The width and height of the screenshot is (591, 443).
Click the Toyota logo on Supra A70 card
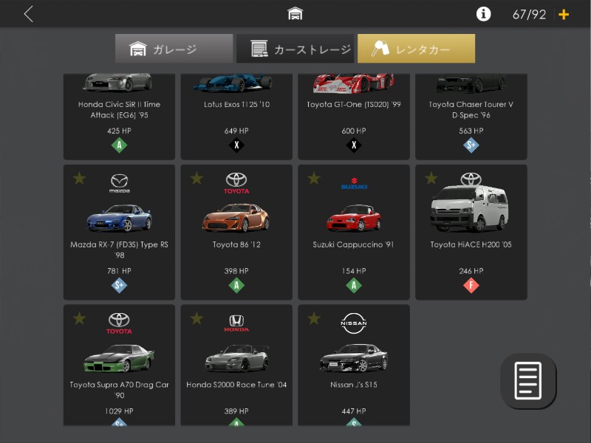click(119, 323)
